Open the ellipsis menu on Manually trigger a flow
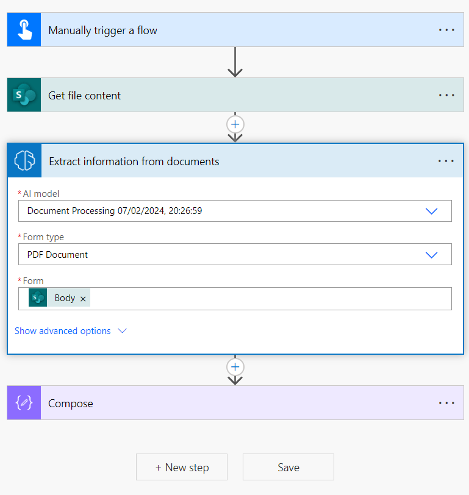The height and width of the screenshot is (495, 469). pyautogui.click(x=446, y=29)
